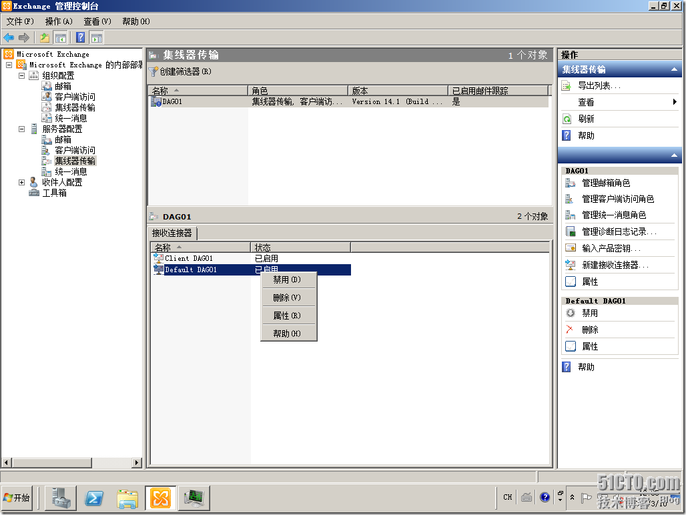Screen dimensions: 686x515
Task: Collapse the 服务器配置 tree node
Action: [x=21, y=129]
